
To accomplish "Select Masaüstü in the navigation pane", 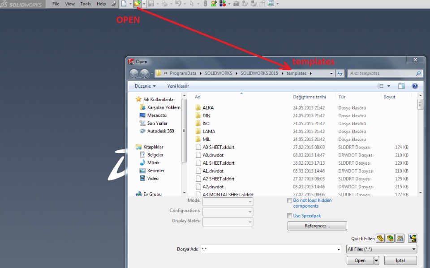I will point(153,115).
